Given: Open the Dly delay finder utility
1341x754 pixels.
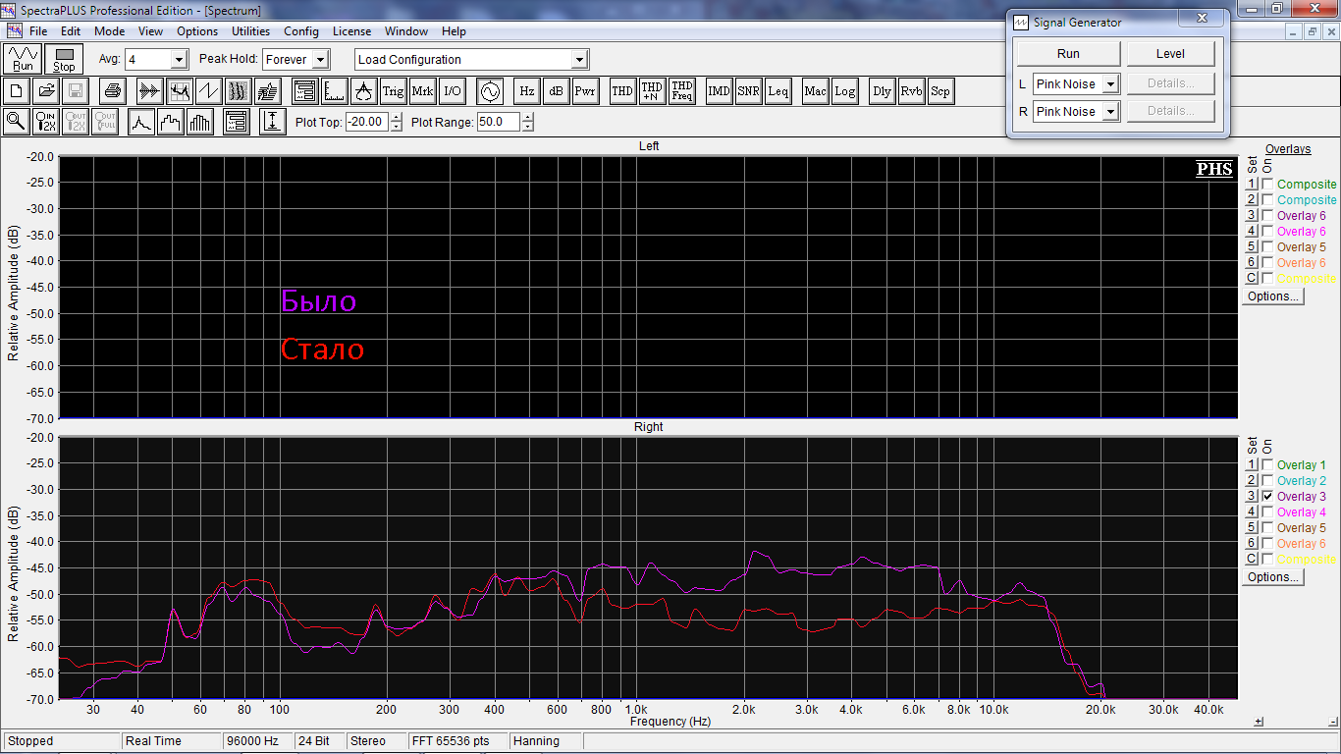Looking at the screenshot, I should [883, 91].
